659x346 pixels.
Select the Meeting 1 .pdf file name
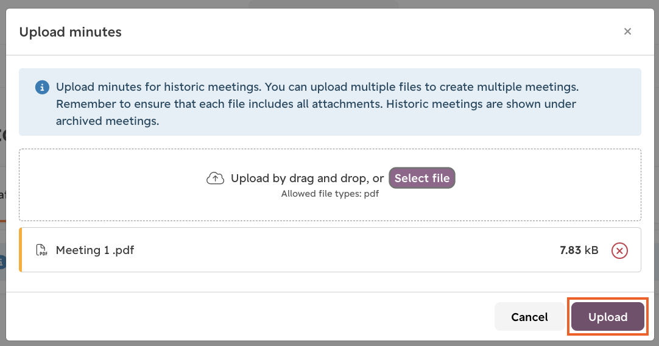click(x=95, y=250)
